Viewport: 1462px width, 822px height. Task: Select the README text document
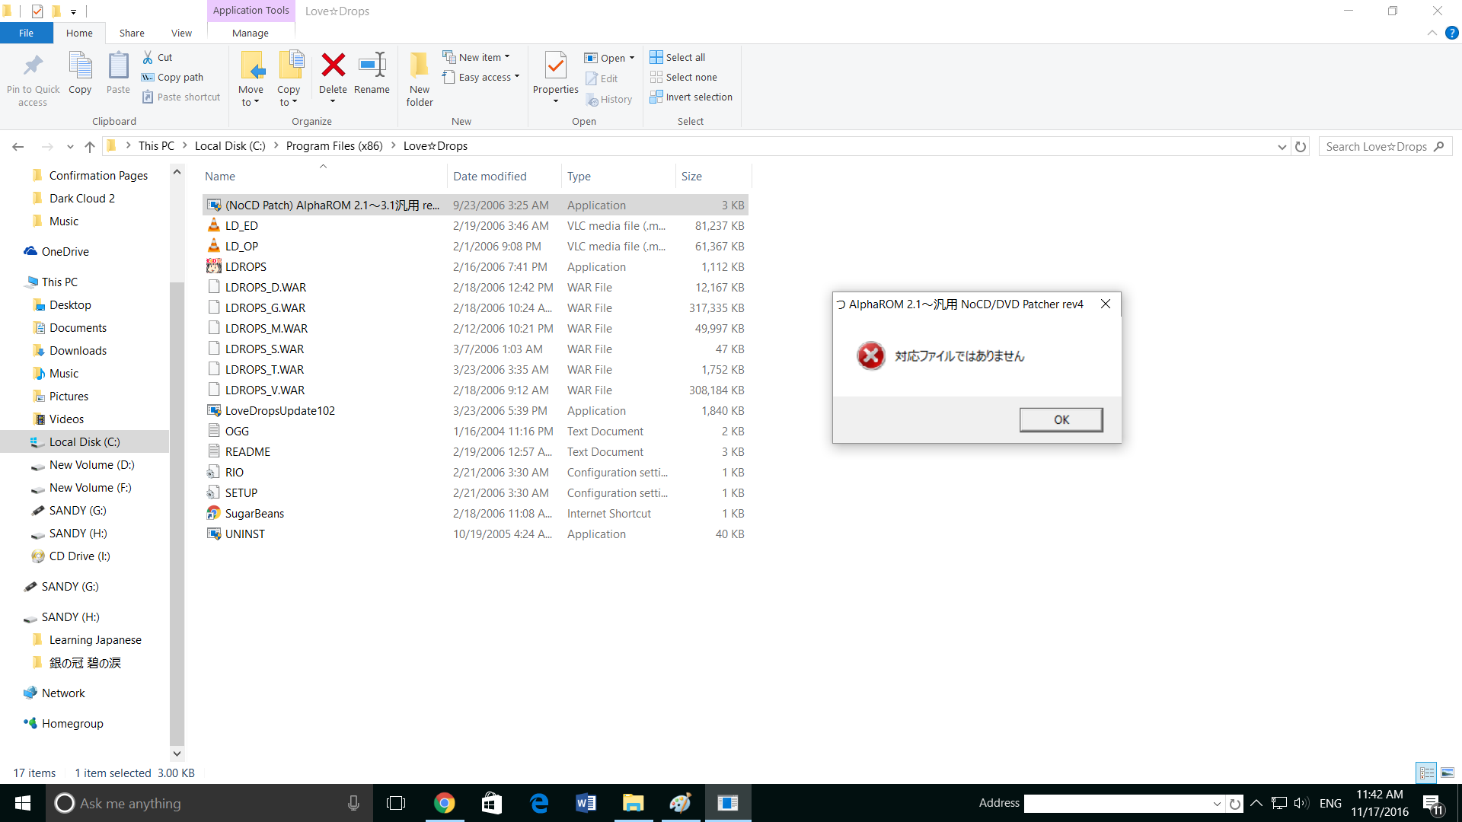click(475, 451)
